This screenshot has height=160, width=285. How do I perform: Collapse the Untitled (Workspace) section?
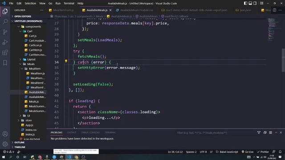(x=28, y=21)
